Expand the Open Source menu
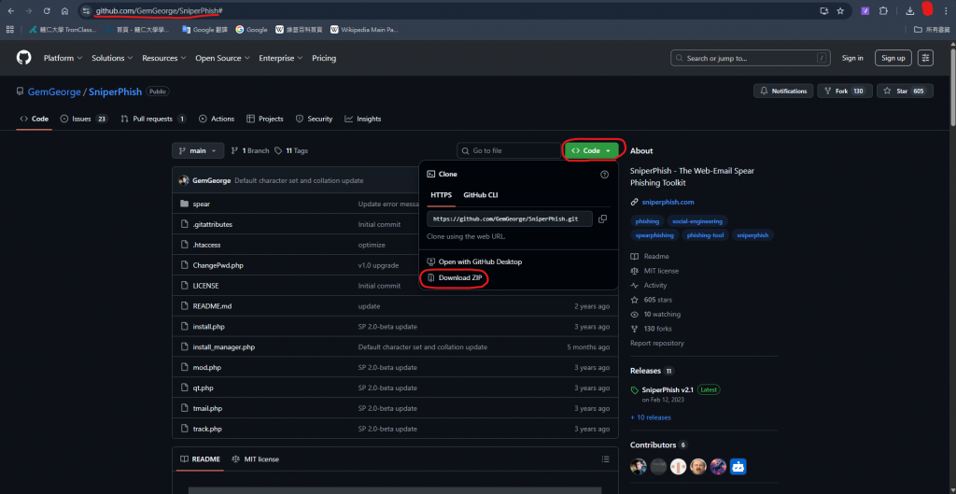Image resolution: width=956 pixels, height=494 pixels. [x=222, y=58]
